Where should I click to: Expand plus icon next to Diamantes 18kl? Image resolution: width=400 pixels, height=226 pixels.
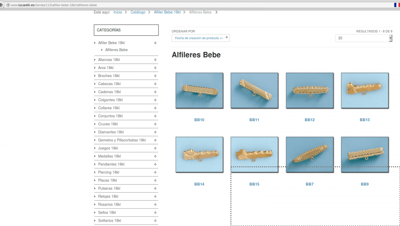(155, 132)
